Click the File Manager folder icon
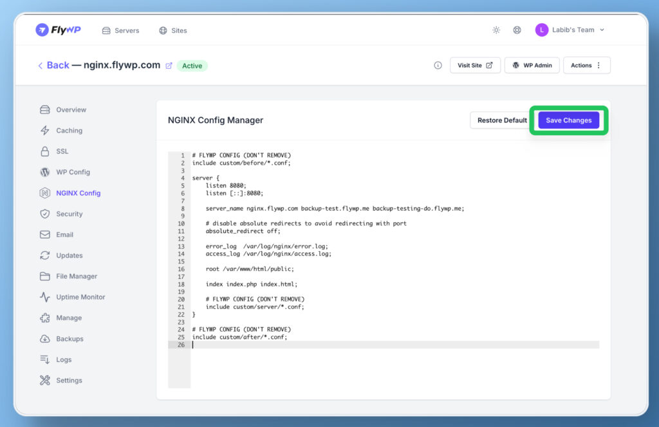659x427 pixels. coord(45,276)
